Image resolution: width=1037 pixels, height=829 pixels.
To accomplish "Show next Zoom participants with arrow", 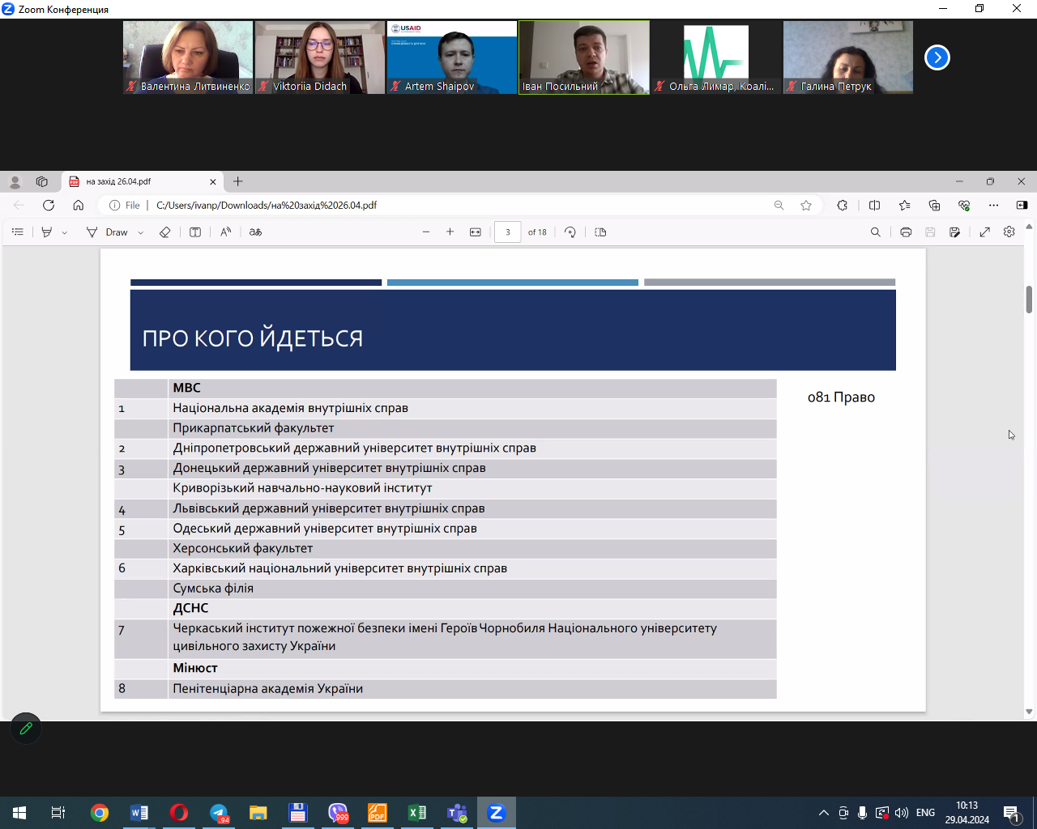I will pyautogui.click(x=937, y=57).
